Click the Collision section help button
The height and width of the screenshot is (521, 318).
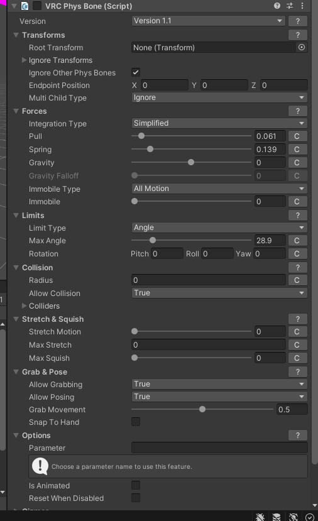(x=297, y=268)
